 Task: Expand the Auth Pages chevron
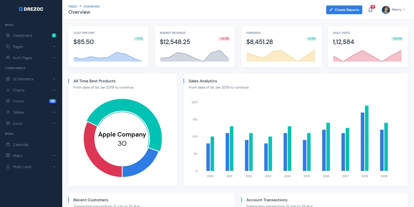(x=54, y=58)
